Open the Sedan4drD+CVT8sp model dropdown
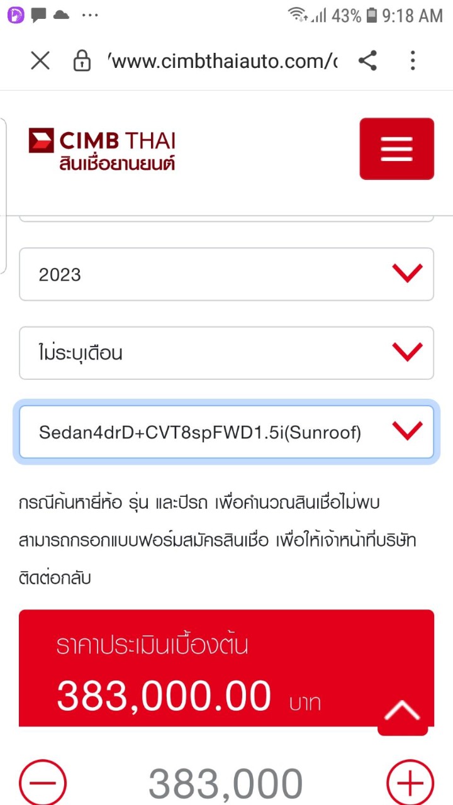The width and height of the screenshot is (453, 805). (x=226, y=432)
